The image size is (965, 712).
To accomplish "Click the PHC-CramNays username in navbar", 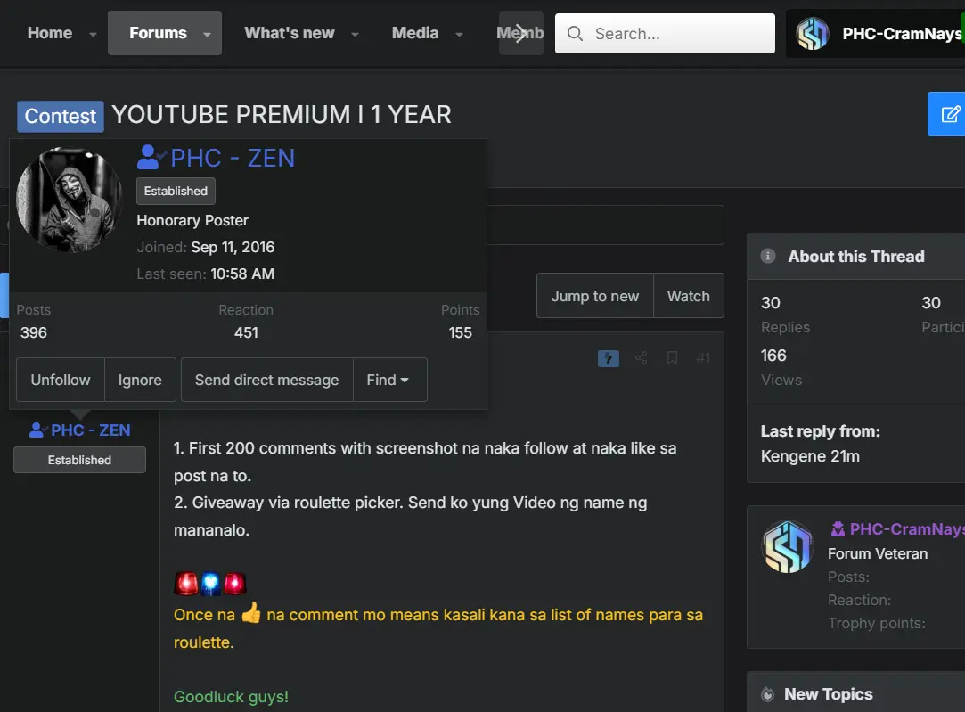I will click(x=903, y=34).
